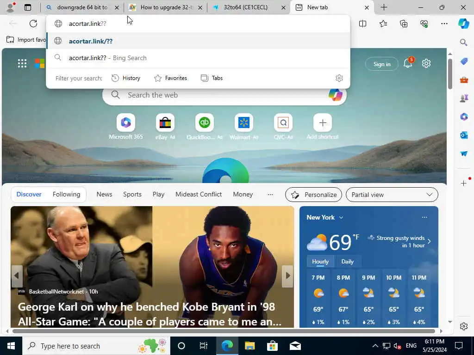The height and width of the screenshot is (355, 474).
Task: Open Collections icon in toolbar
Action: point(404,24)
